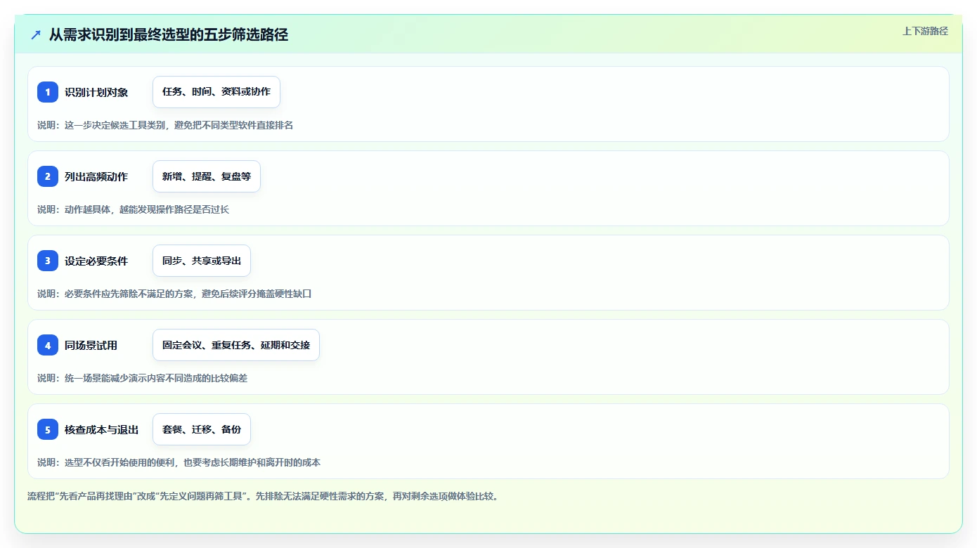The width and height of the screenshot is (977, 548).
Task: Click note 动作越具体，越能发现操作路径是否过长
Action: tap(134, 209)
